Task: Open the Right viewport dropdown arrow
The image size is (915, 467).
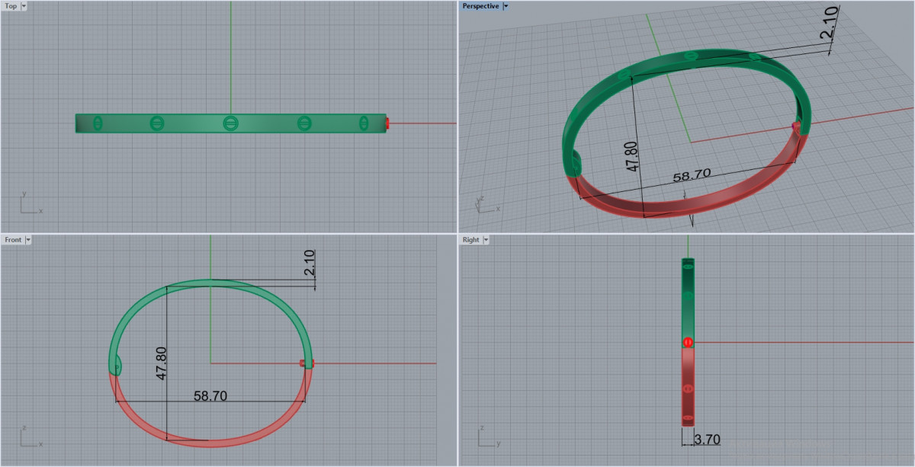Action: pyautogui.click(x=486, y=239)
